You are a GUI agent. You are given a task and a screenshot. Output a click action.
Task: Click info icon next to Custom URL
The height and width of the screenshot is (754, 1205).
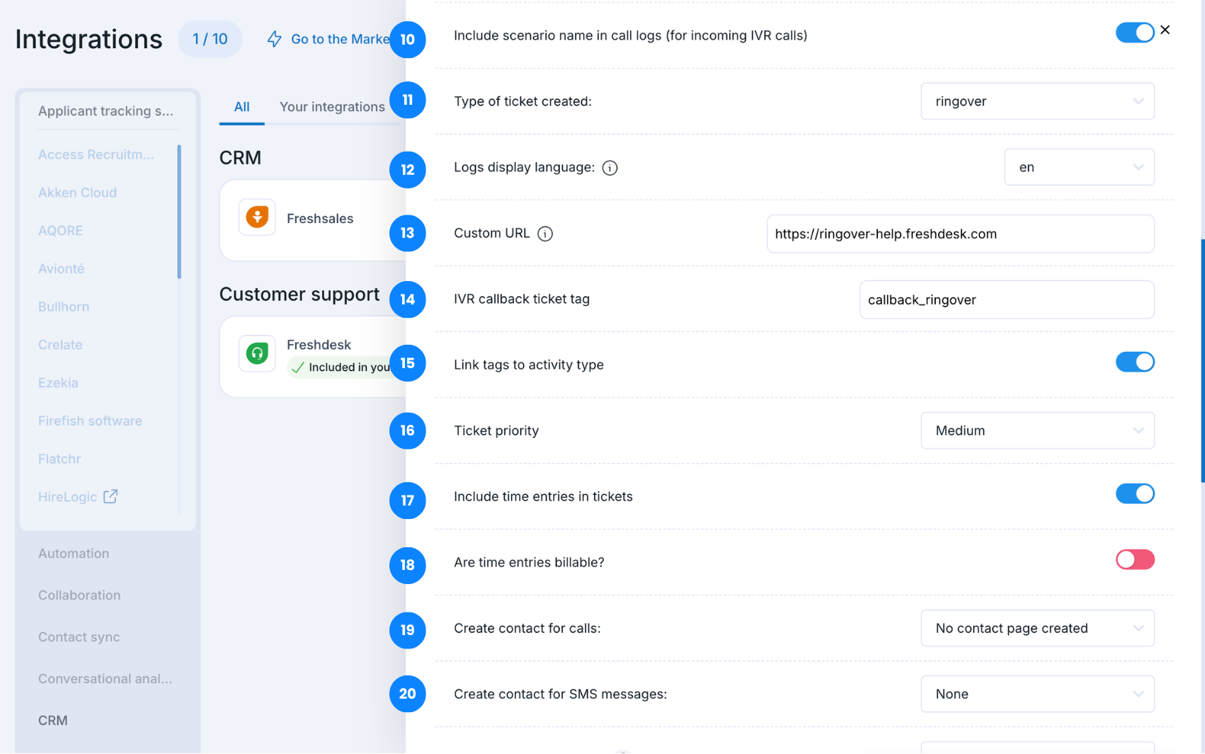pyautogui.click(x=544, y=234)
